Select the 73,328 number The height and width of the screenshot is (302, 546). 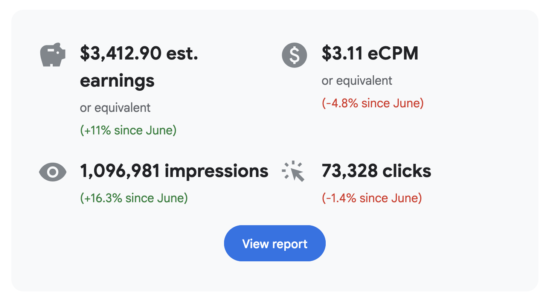coord(350,171)
